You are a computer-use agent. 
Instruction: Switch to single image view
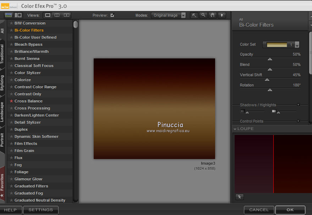(48, 15)
